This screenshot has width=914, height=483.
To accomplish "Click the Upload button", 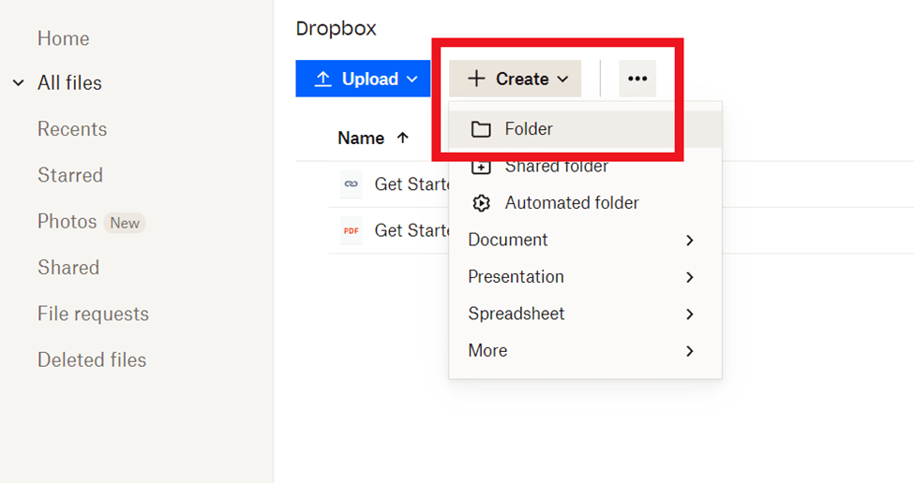I will pos(363,79).
